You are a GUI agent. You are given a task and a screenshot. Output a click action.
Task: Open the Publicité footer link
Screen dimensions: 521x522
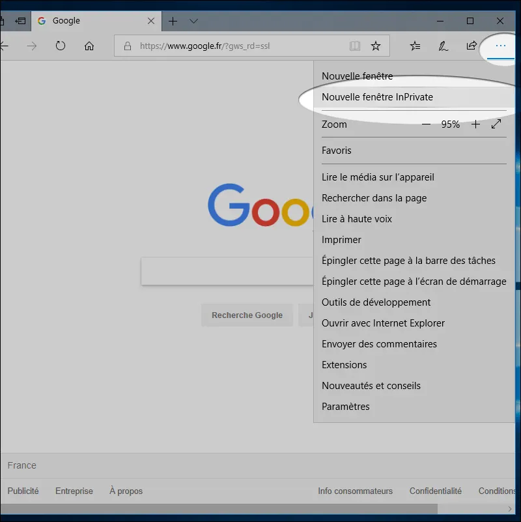(x=23, y=491)
